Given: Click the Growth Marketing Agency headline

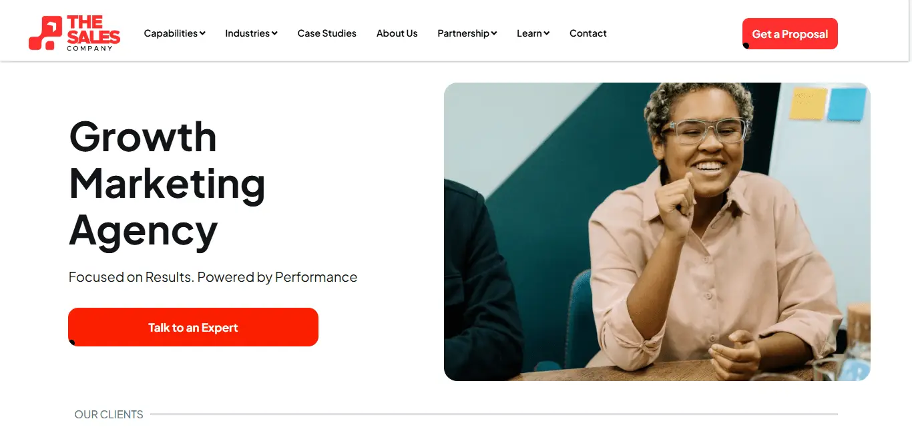Looking at the screenshot, I should 167,183.
